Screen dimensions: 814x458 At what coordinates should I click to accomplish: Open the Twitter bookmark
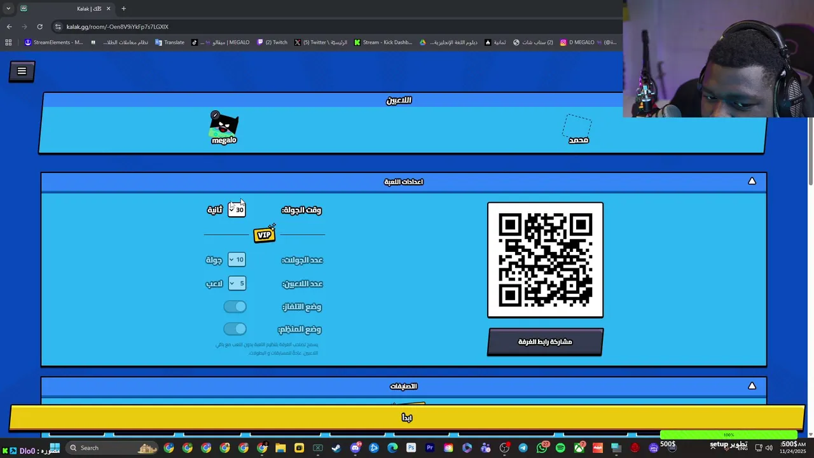[321, 43]
